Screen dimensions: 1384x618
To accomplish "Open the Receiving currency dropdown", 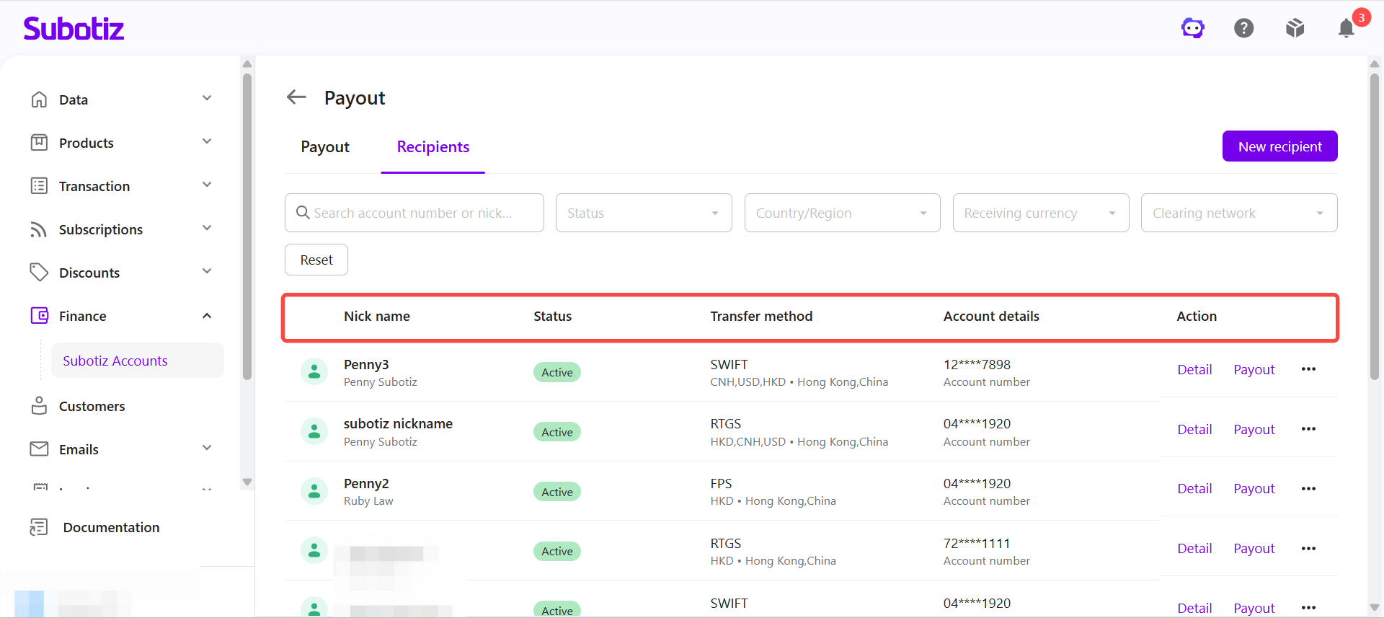I will (x=1041, y=213).
